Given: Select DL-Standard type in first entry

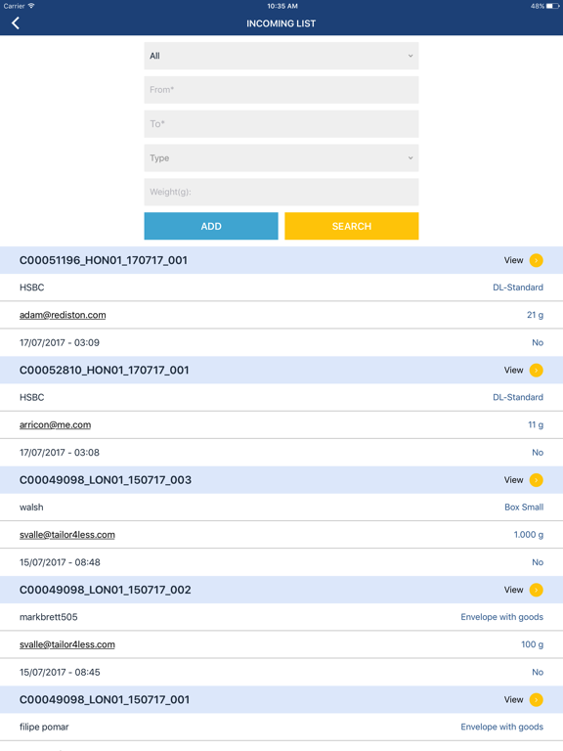Looking at the screenshot, I should click(518, 287).
